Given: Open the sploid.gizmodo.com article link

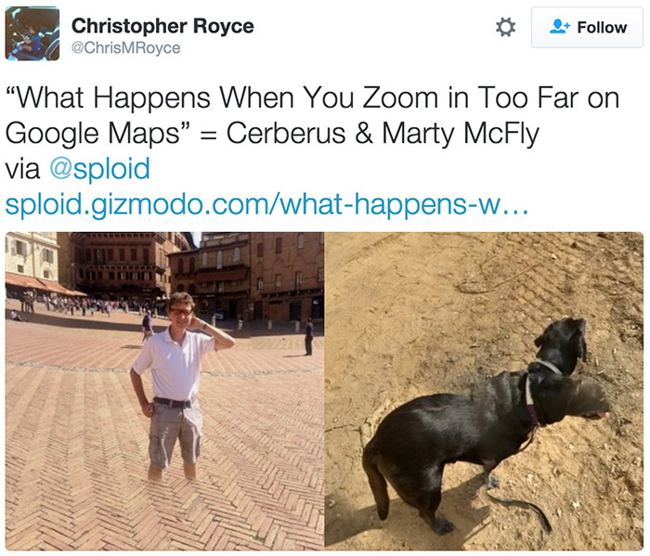Looking at the screenshot, I should tap(266, 204).
